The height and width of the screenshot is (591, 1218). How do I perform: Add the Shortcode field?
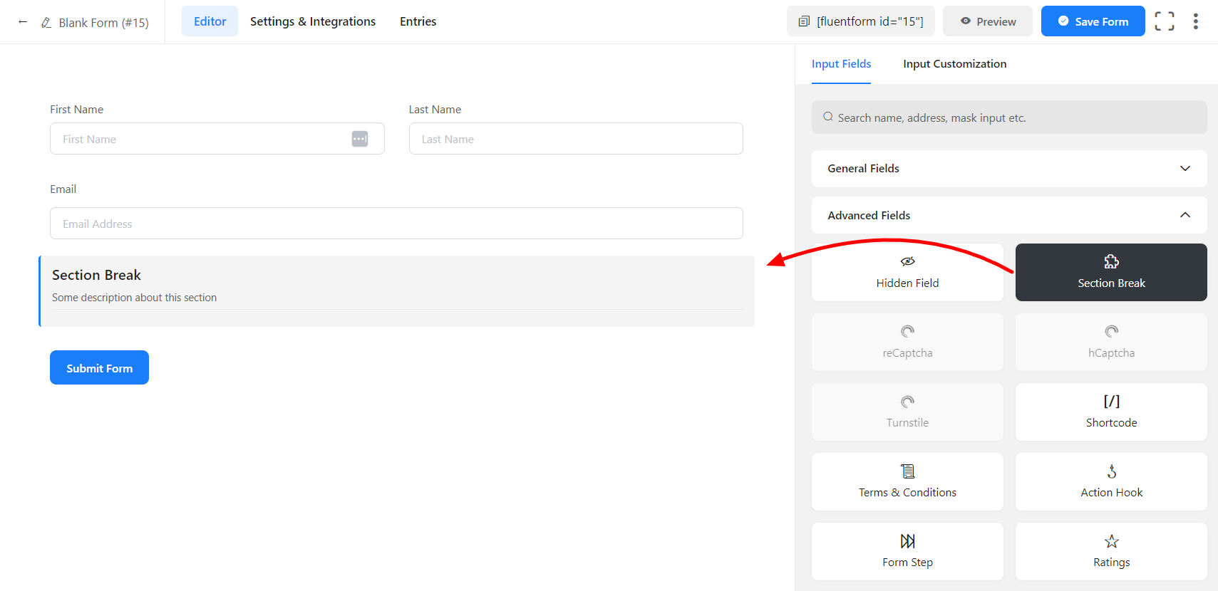click(x=1110, y=412)
